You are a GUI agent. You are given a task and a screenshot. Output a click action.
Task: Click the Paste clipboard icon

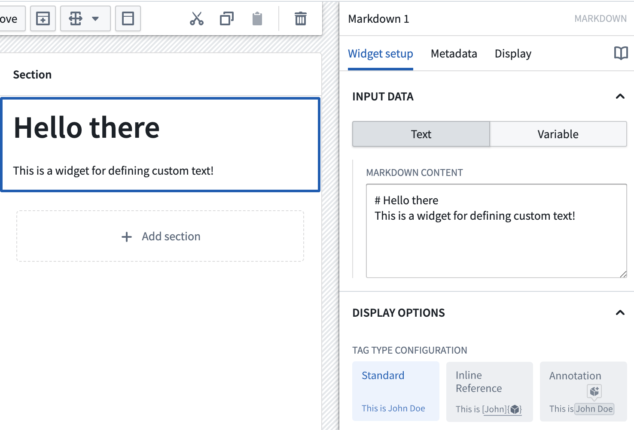pyautogui.click(x=257, y=18)
